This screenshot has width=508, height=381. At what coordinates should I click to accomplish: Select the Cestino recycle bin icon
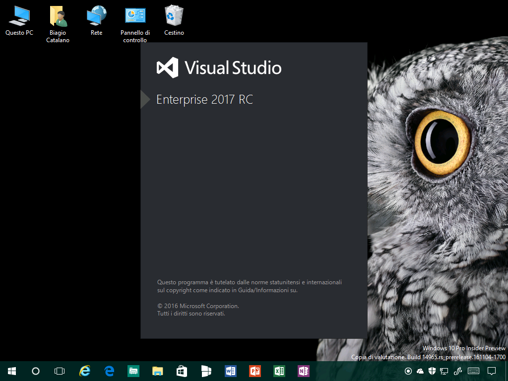[x=174, y=20]
